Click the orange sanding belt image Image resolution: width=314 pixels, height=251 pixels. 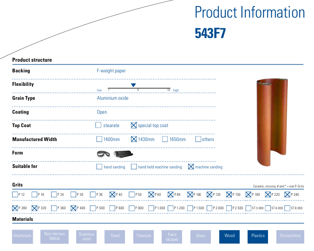pos(272,122)
